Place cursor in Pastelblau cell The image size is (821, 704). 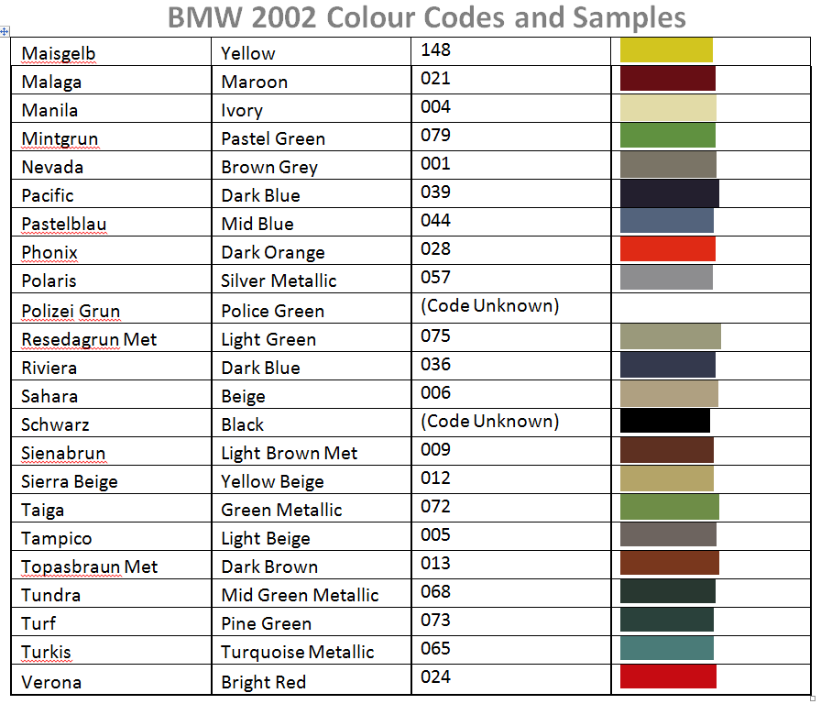111,222
